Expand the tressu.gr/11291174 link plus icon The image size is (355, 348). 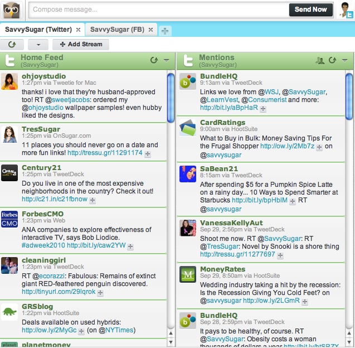(x=148, y=154)
